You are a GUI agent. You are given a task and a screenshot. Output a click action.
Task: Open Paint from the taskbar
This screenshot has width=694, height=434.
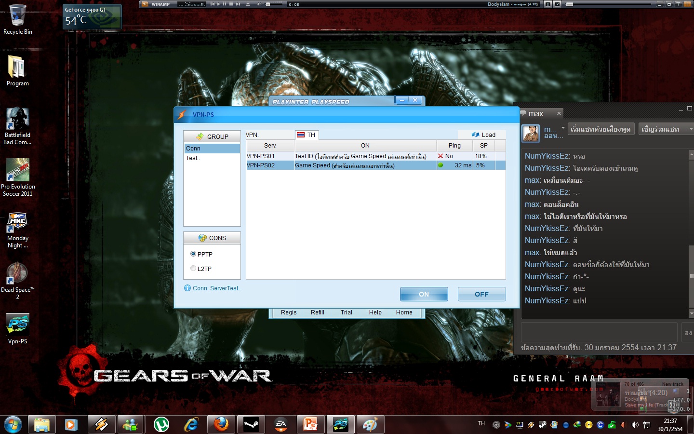tap(370, 424)
